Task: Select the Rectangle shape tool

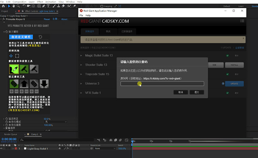Action: pos(39,6)
